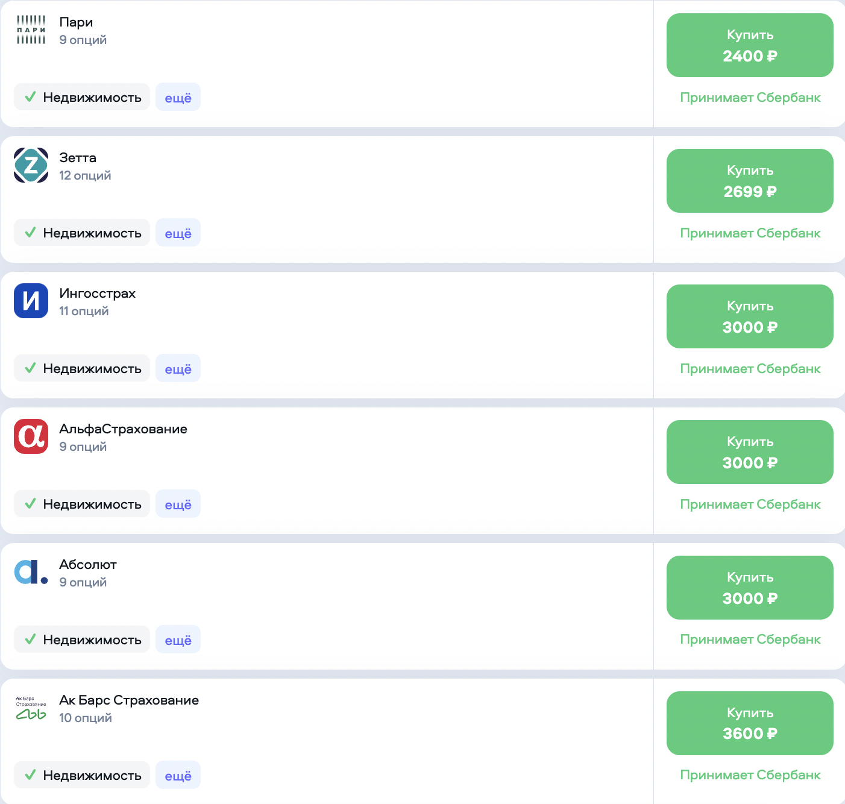Buy the Ак Барс policy for 3600 ₽
The width and height of the screenshot is (845, 804).
tap(750, 723)
